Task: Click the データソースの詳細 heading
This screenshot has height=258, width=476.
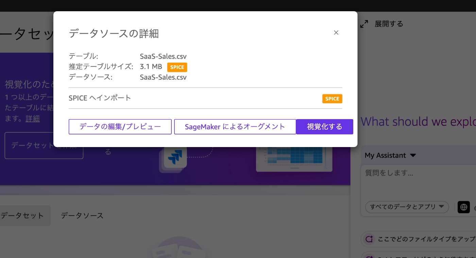Action: [x=114, y=33]
